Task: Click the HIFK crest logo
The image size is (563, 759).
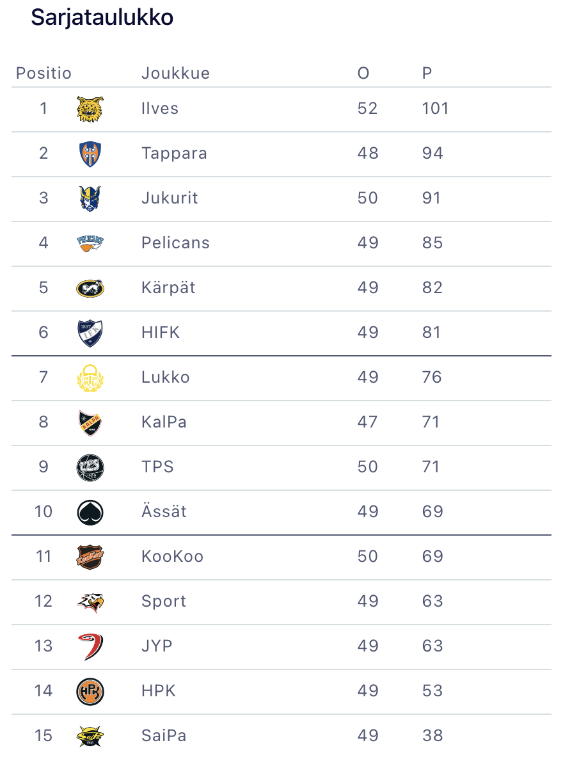Action: click(90, 333)
